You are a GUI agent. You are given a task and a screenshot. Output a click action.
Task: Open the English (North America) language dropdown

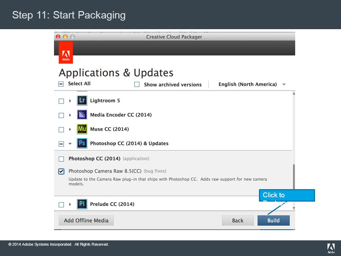(252, 85)
